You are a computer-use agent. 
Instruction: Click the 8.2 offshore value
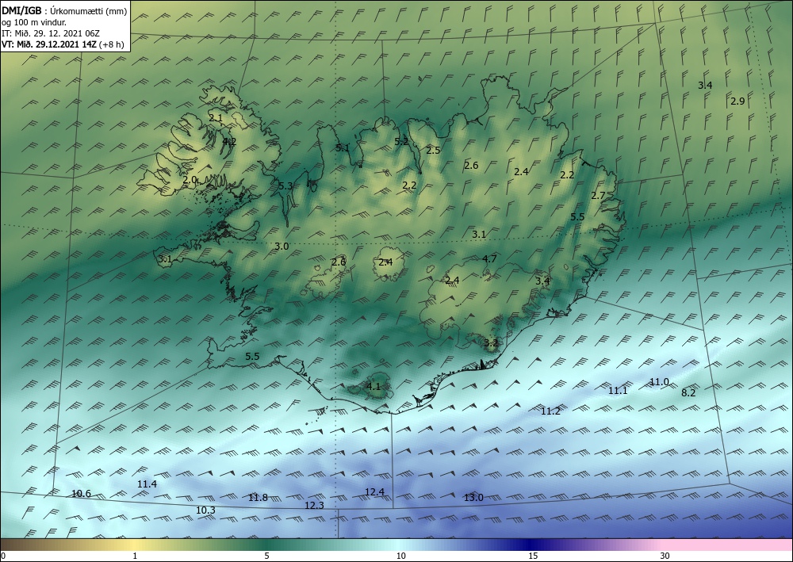688,392
